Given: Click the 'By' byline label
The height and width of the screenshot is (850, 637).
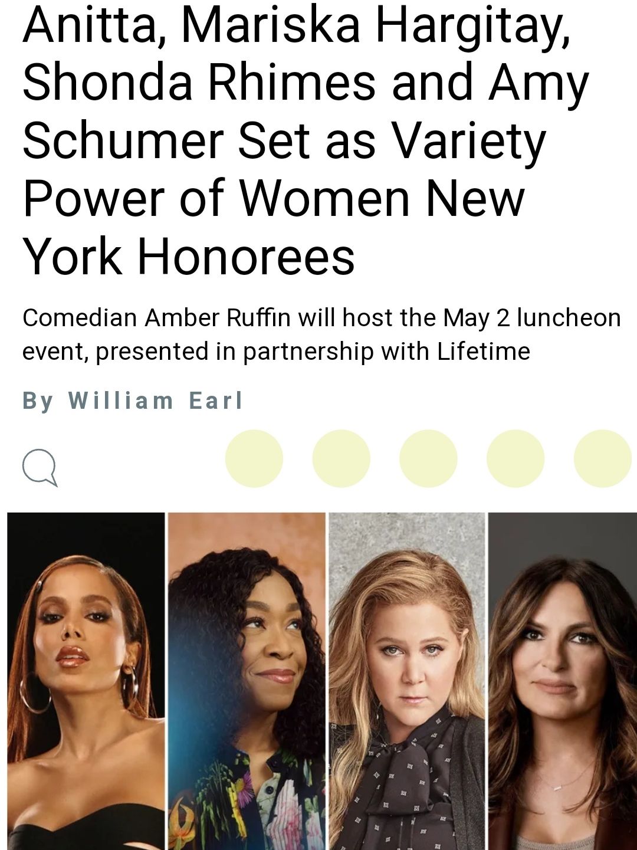Looking at the screenshot, I should coord(38,401).
